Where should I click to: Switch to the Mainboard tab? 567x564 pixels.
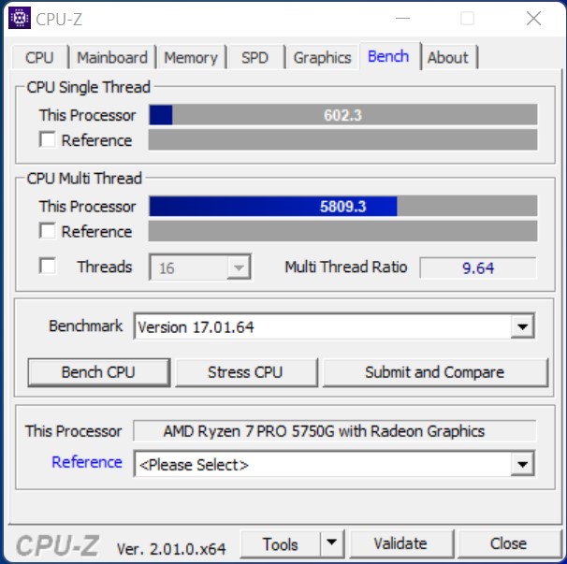[x=112, y=57]
